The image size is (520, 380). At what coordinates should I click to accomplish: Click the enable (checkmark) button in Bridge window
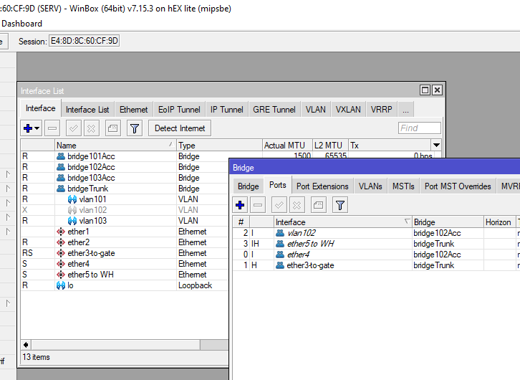point(279,205)
